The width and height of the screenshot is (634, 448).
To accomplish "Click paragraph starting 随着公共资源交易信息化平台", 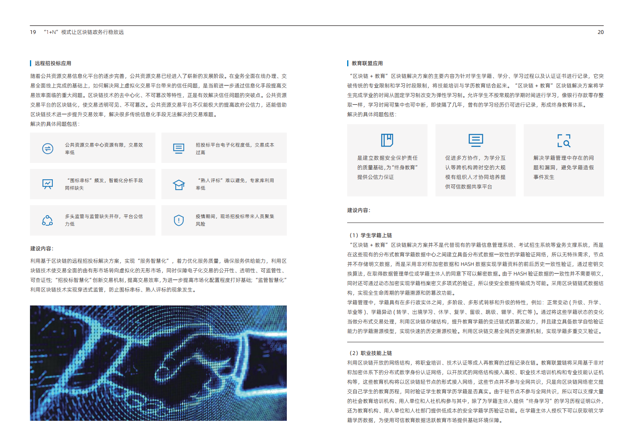I will 158,95.
